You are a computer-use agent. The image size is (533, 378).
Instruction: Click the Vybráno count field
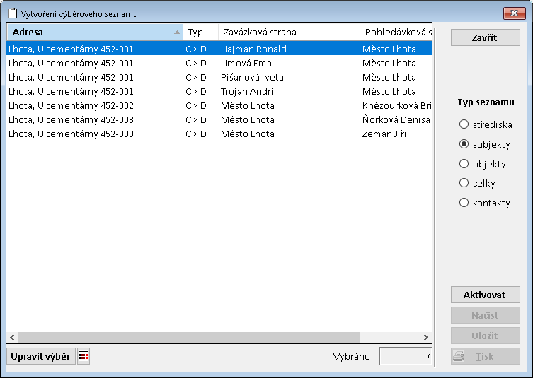406,357
